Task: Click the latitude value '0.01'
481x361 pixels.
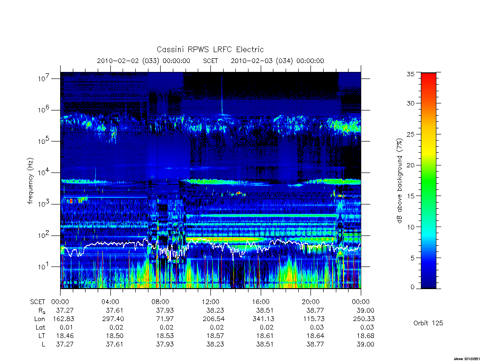Action: (67, 327)
